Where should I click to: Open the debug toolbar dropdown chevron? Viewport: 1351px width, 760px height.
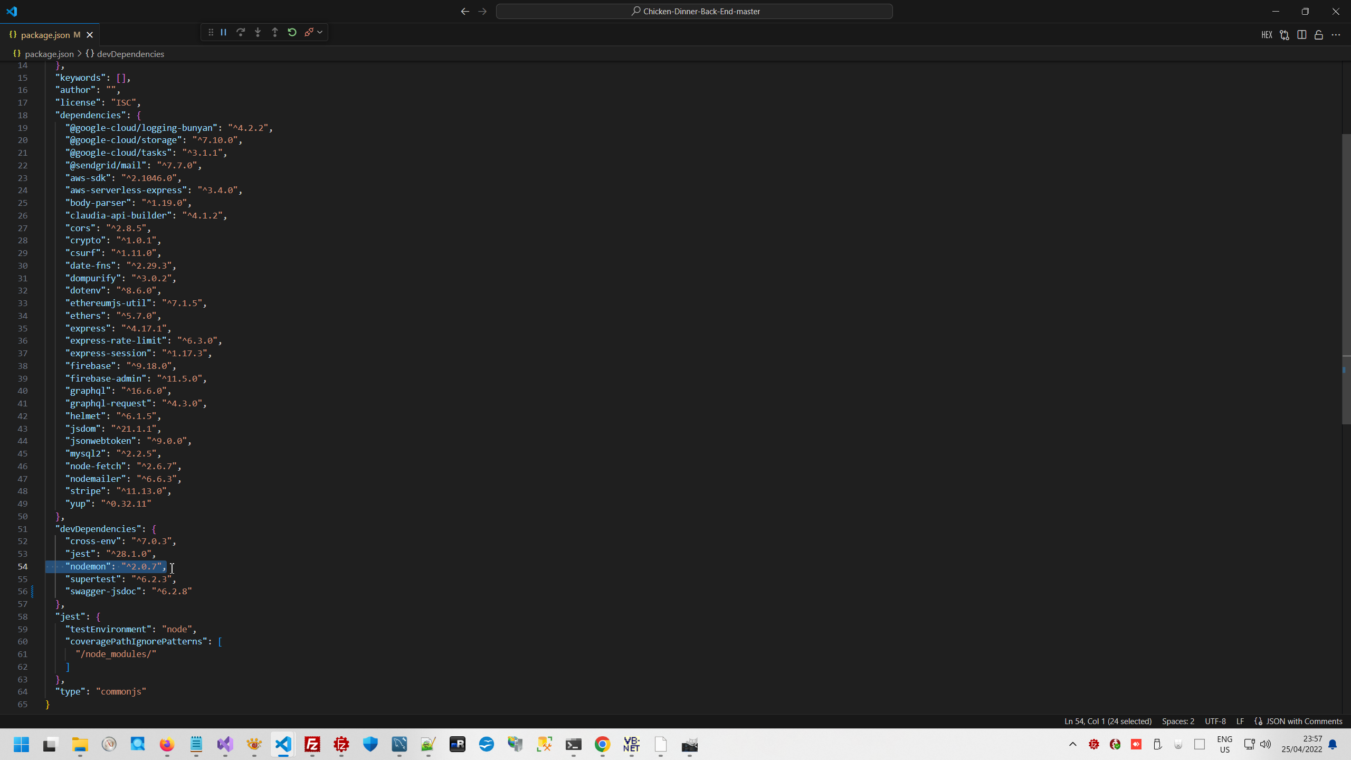click(x=320, y=32)
